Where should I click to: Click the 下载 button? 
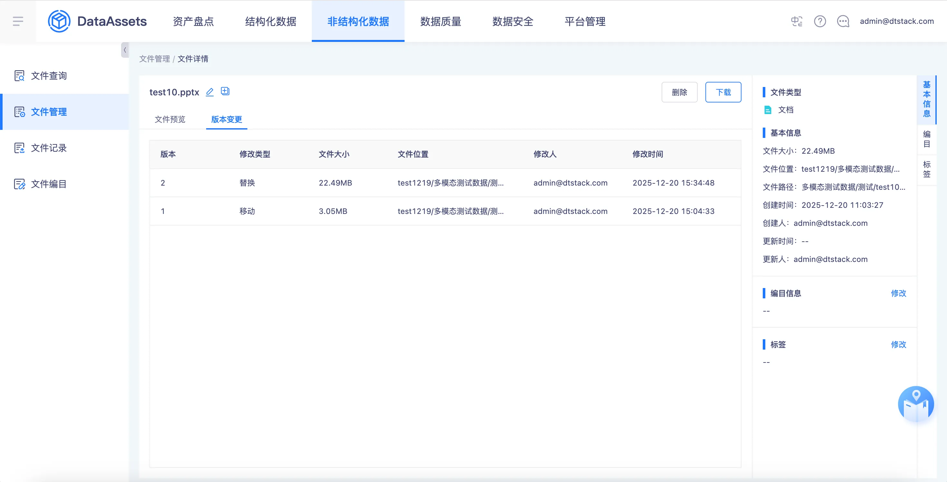click(723, 92)
